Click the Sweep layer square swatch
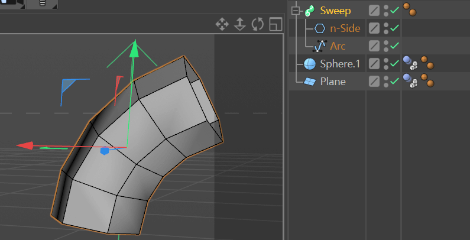The image size is (470, 240). pos(374,11)
